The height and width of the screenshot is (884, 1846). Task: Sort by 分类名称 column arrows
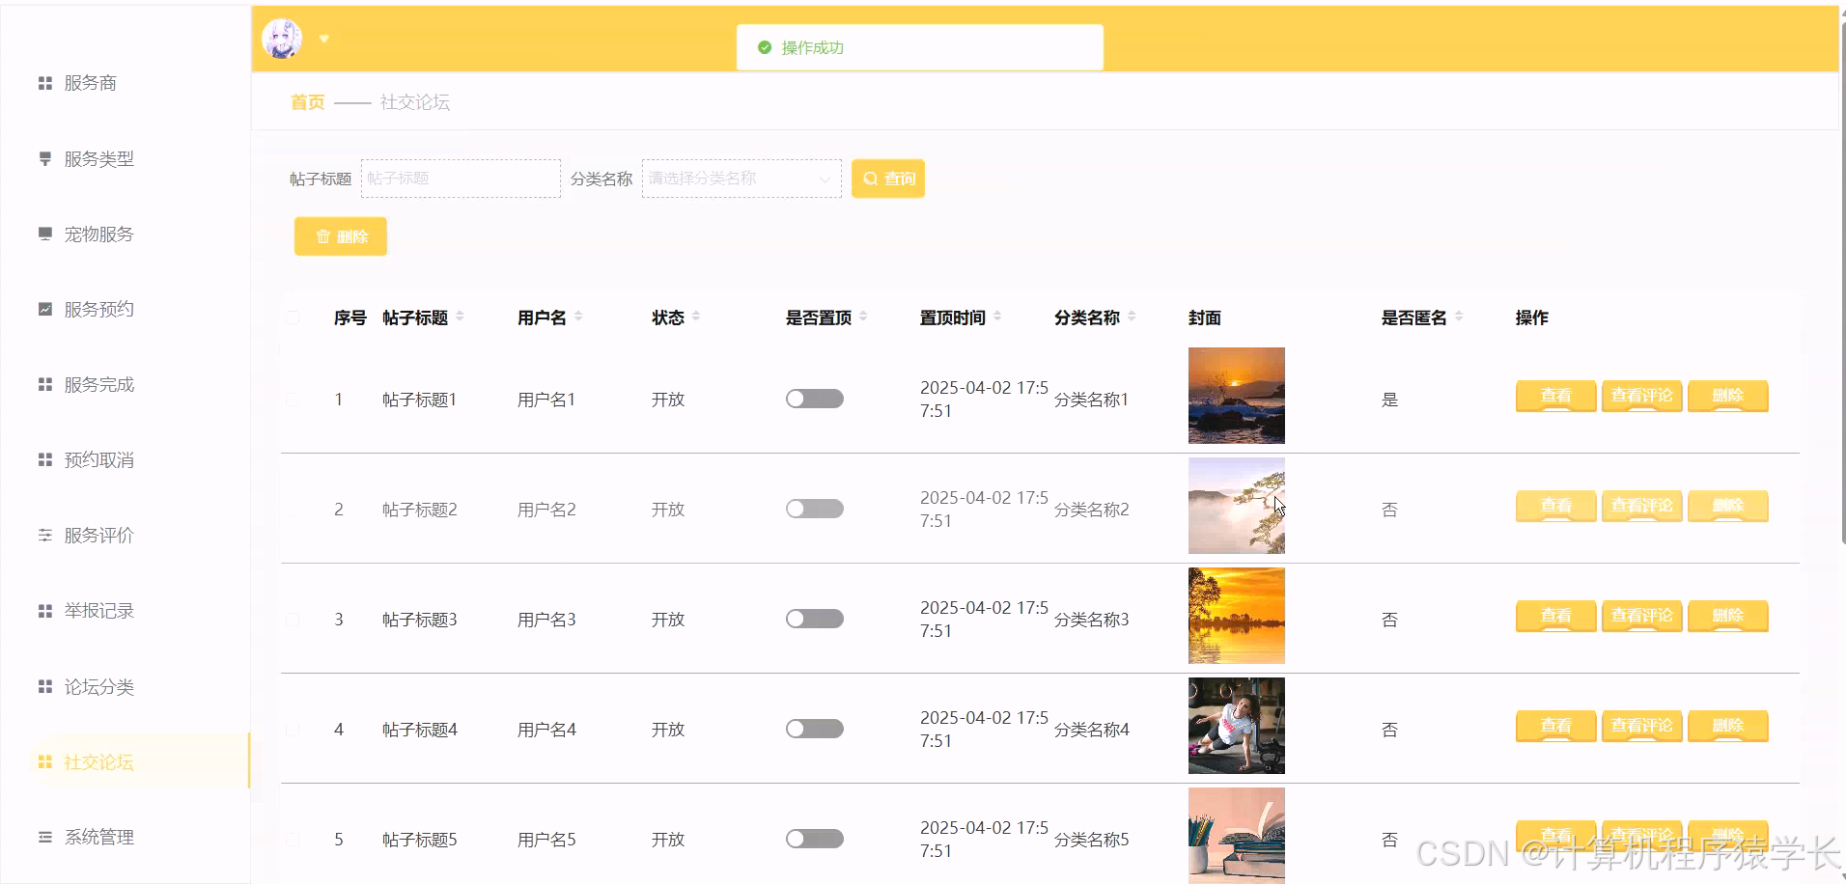(1132, 317)
